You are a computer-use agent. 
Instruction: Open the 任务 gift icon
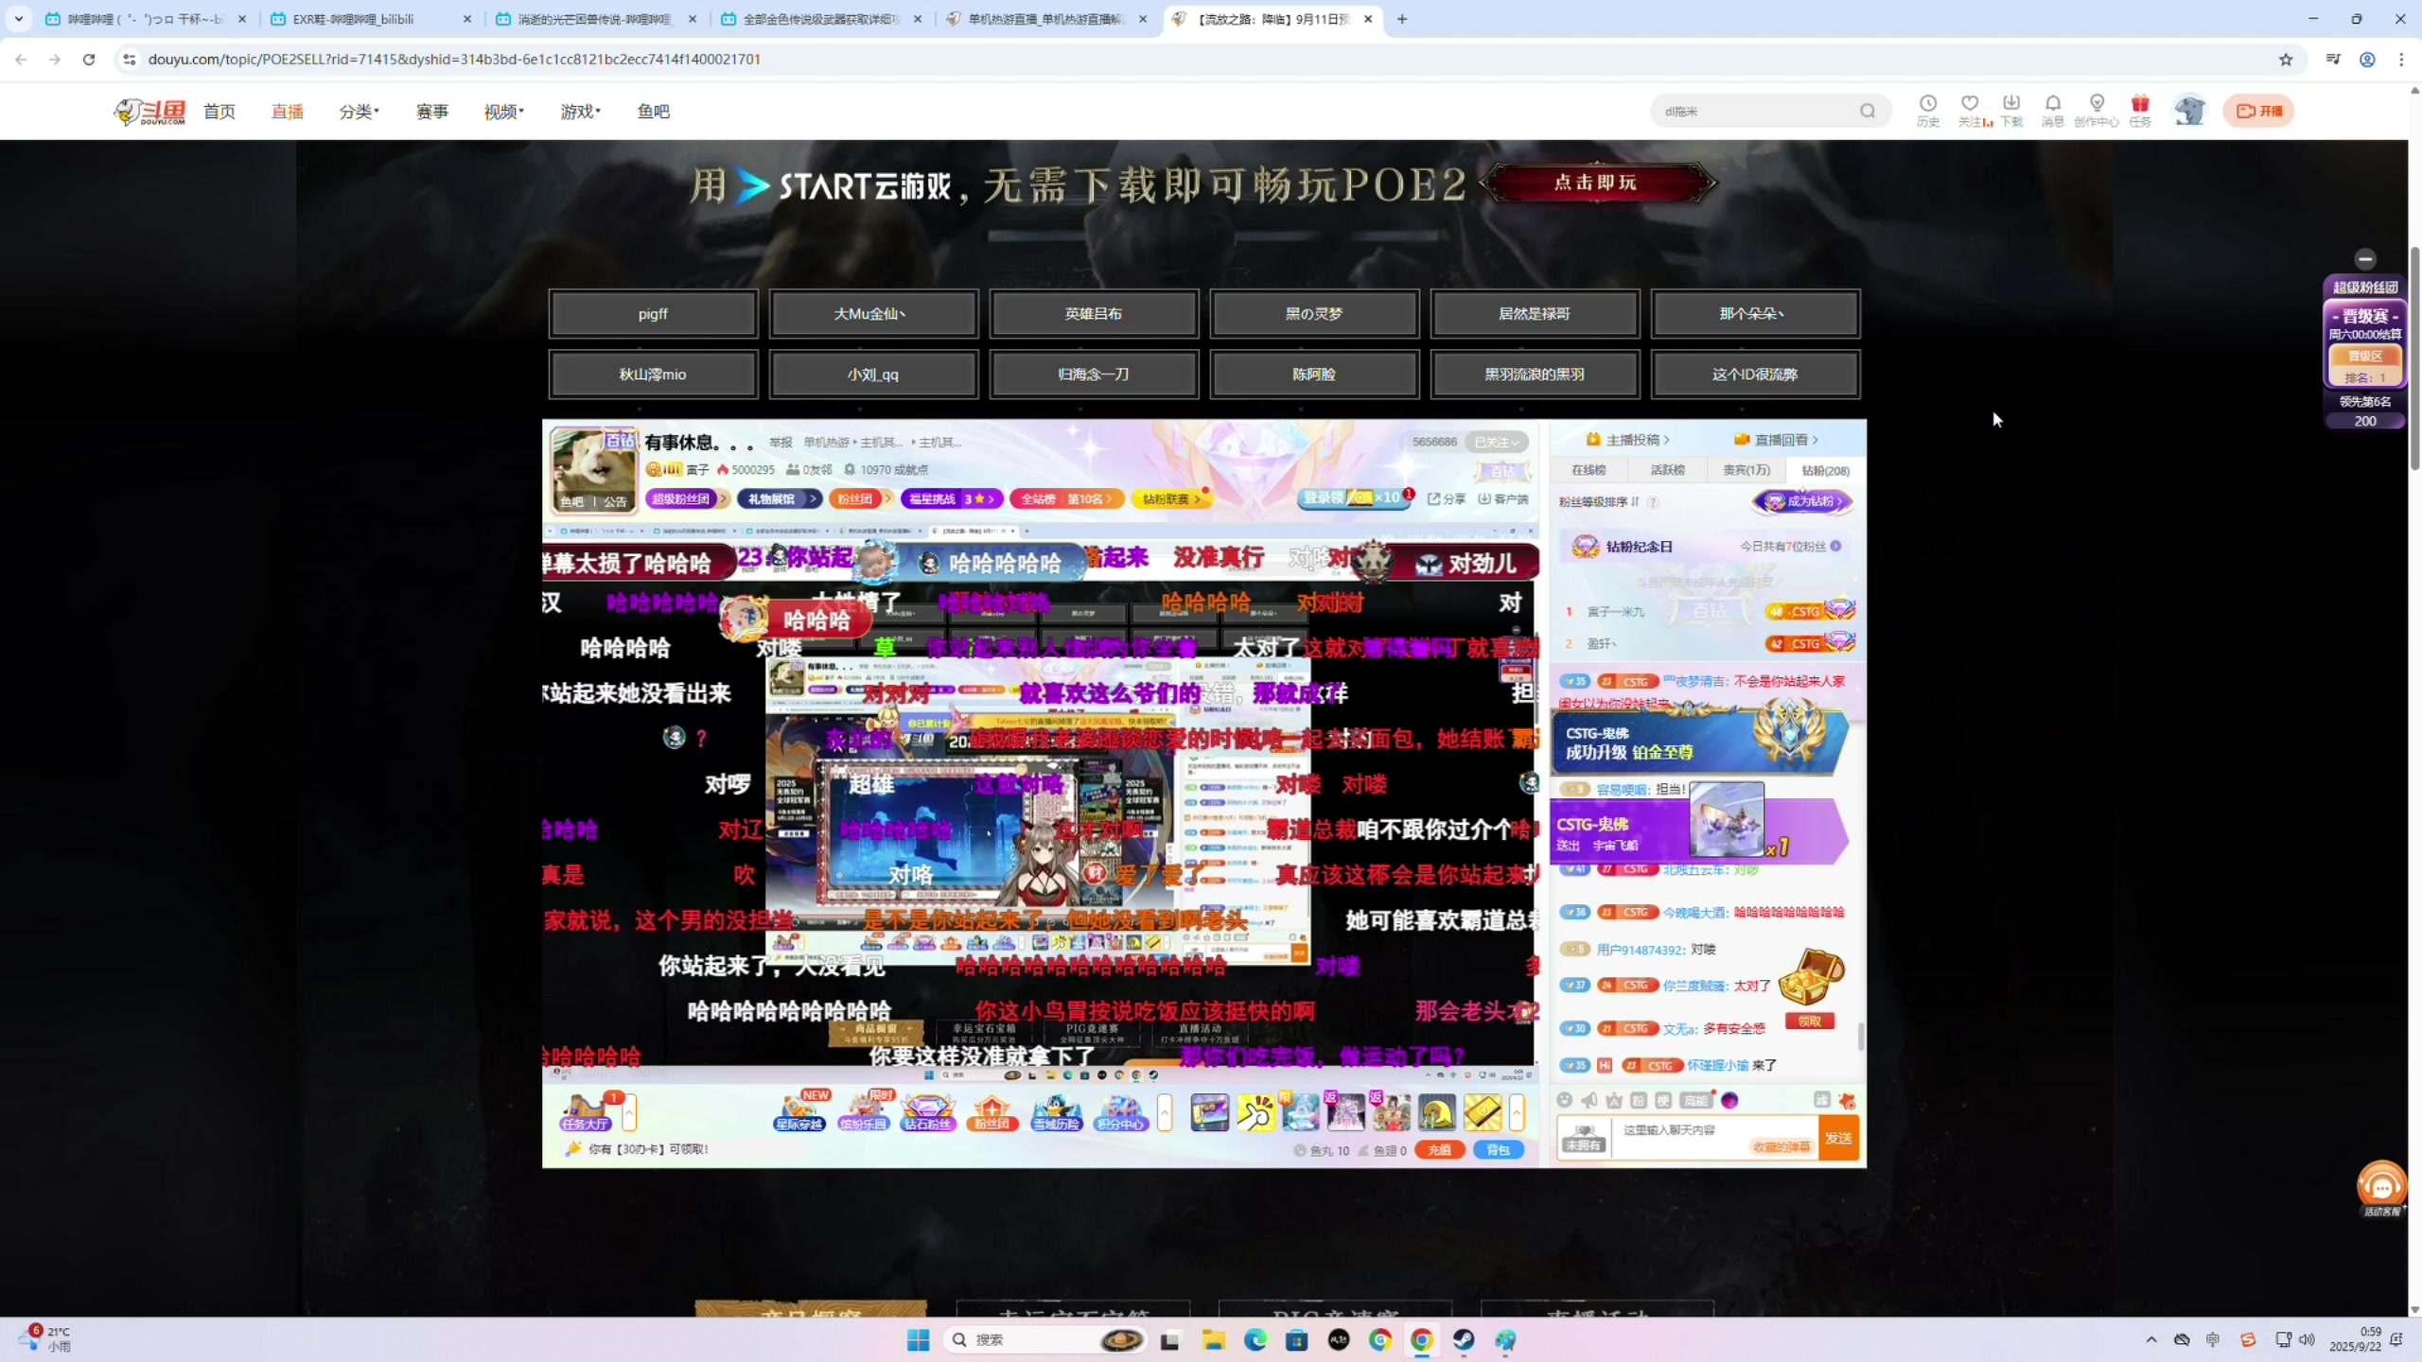point(2140,110)
